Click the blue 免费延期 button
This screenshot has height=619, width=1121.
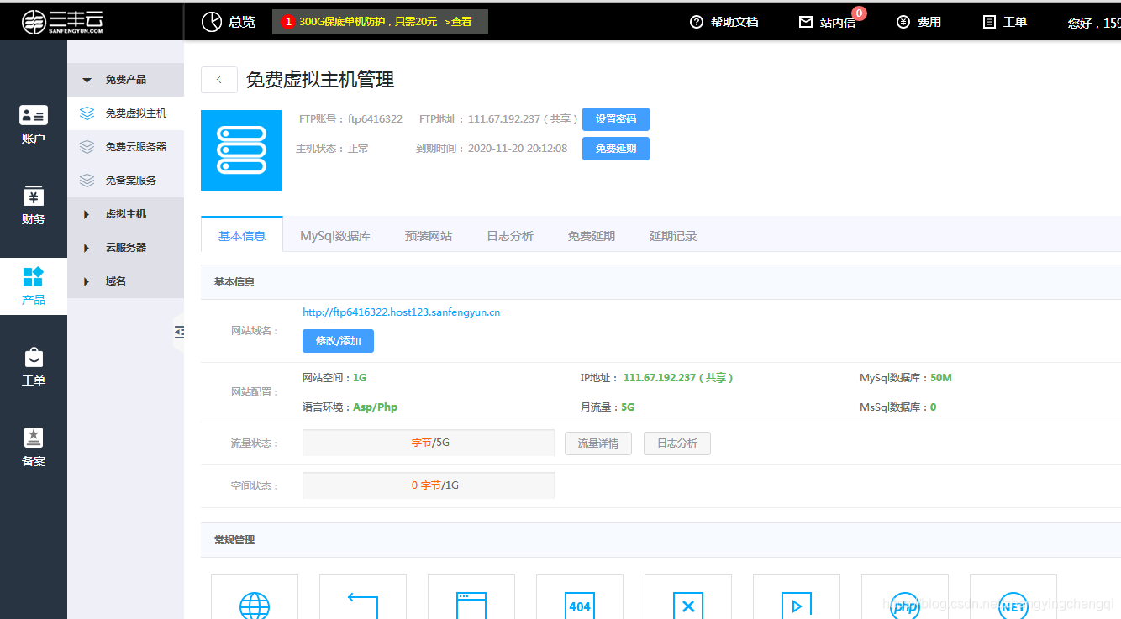coord(616,149)
